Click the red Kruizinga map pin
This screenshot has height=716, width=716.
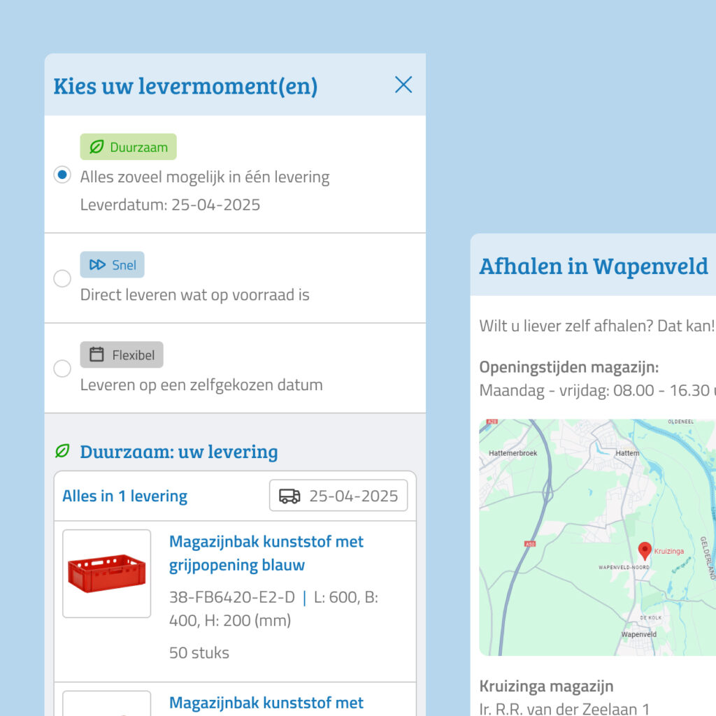tap(645, 551)
